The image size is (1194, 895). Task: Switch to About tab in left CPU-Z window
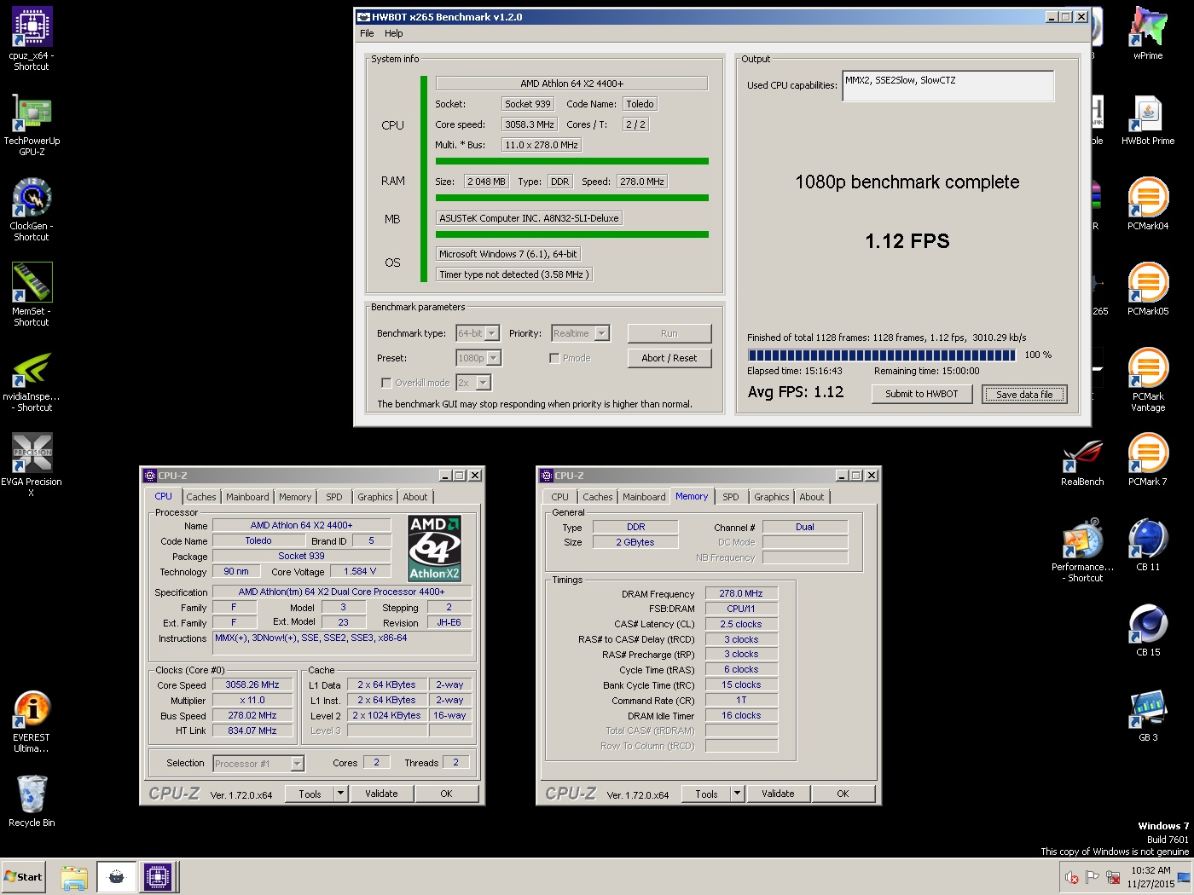pyautogui.click(x=415, y=497)
